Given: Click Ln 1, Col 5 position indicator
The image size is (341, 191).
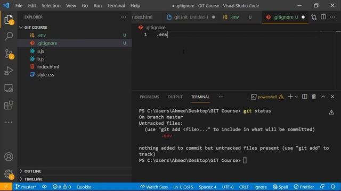Looking at the screenshot, I should click(183, 187).
